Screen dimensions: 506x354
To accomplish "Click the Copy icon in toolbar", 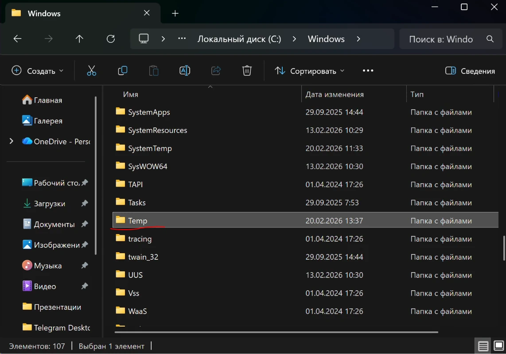I will click(x=123, y=71).
